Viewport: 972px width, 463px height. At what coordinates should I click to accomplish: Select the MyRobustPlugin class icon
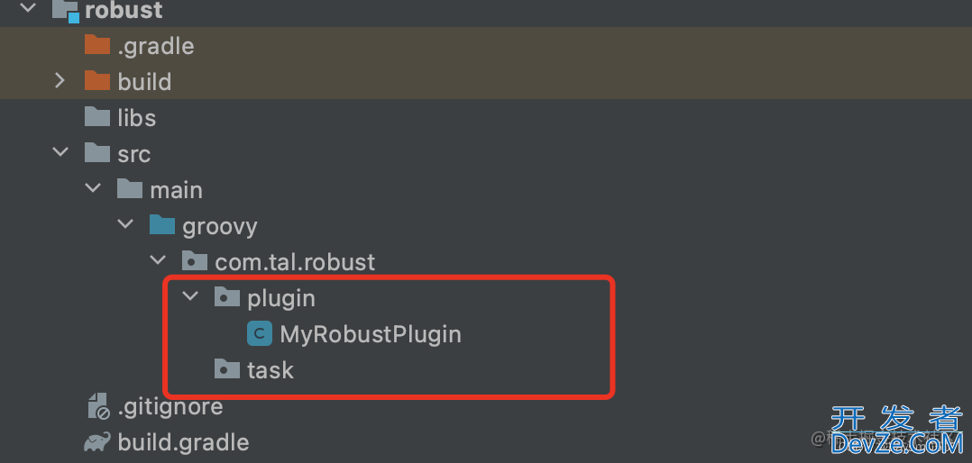pyautogui.click(x=259, y=333)
